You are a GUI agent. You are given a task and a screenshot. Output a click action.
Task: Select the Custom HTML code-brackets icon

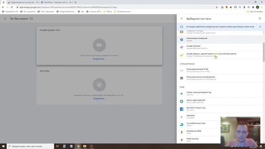(x=181, y=70)
